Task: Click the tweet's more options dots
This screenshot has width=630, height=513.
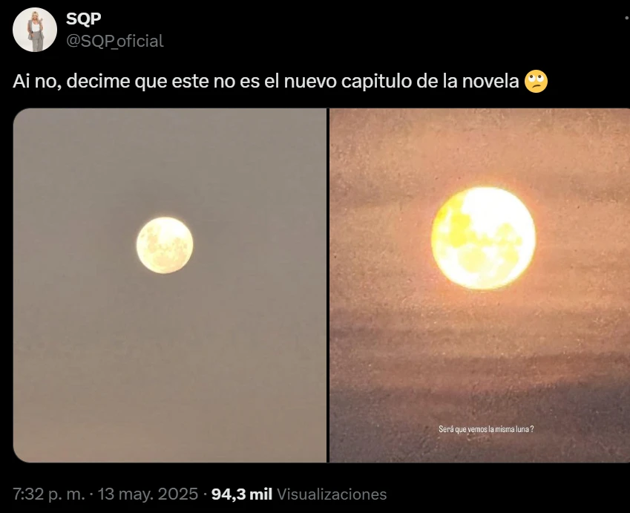Action: click(627, 18)
